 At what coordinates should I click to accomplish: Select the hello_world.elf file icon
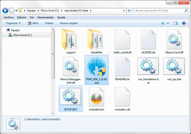click(x=122, y=40)
